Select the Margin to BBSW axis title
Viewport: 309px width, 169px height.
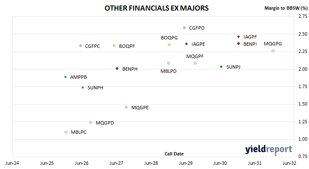point(286,8)
